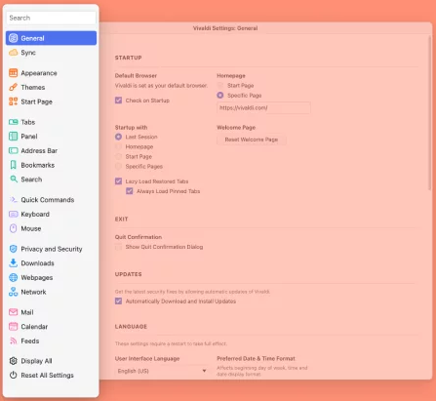Image resolution: width=436 pixels, height=401 pixels.
Task: Select Start Page under Startup with
Action: (x=118, y=156)
